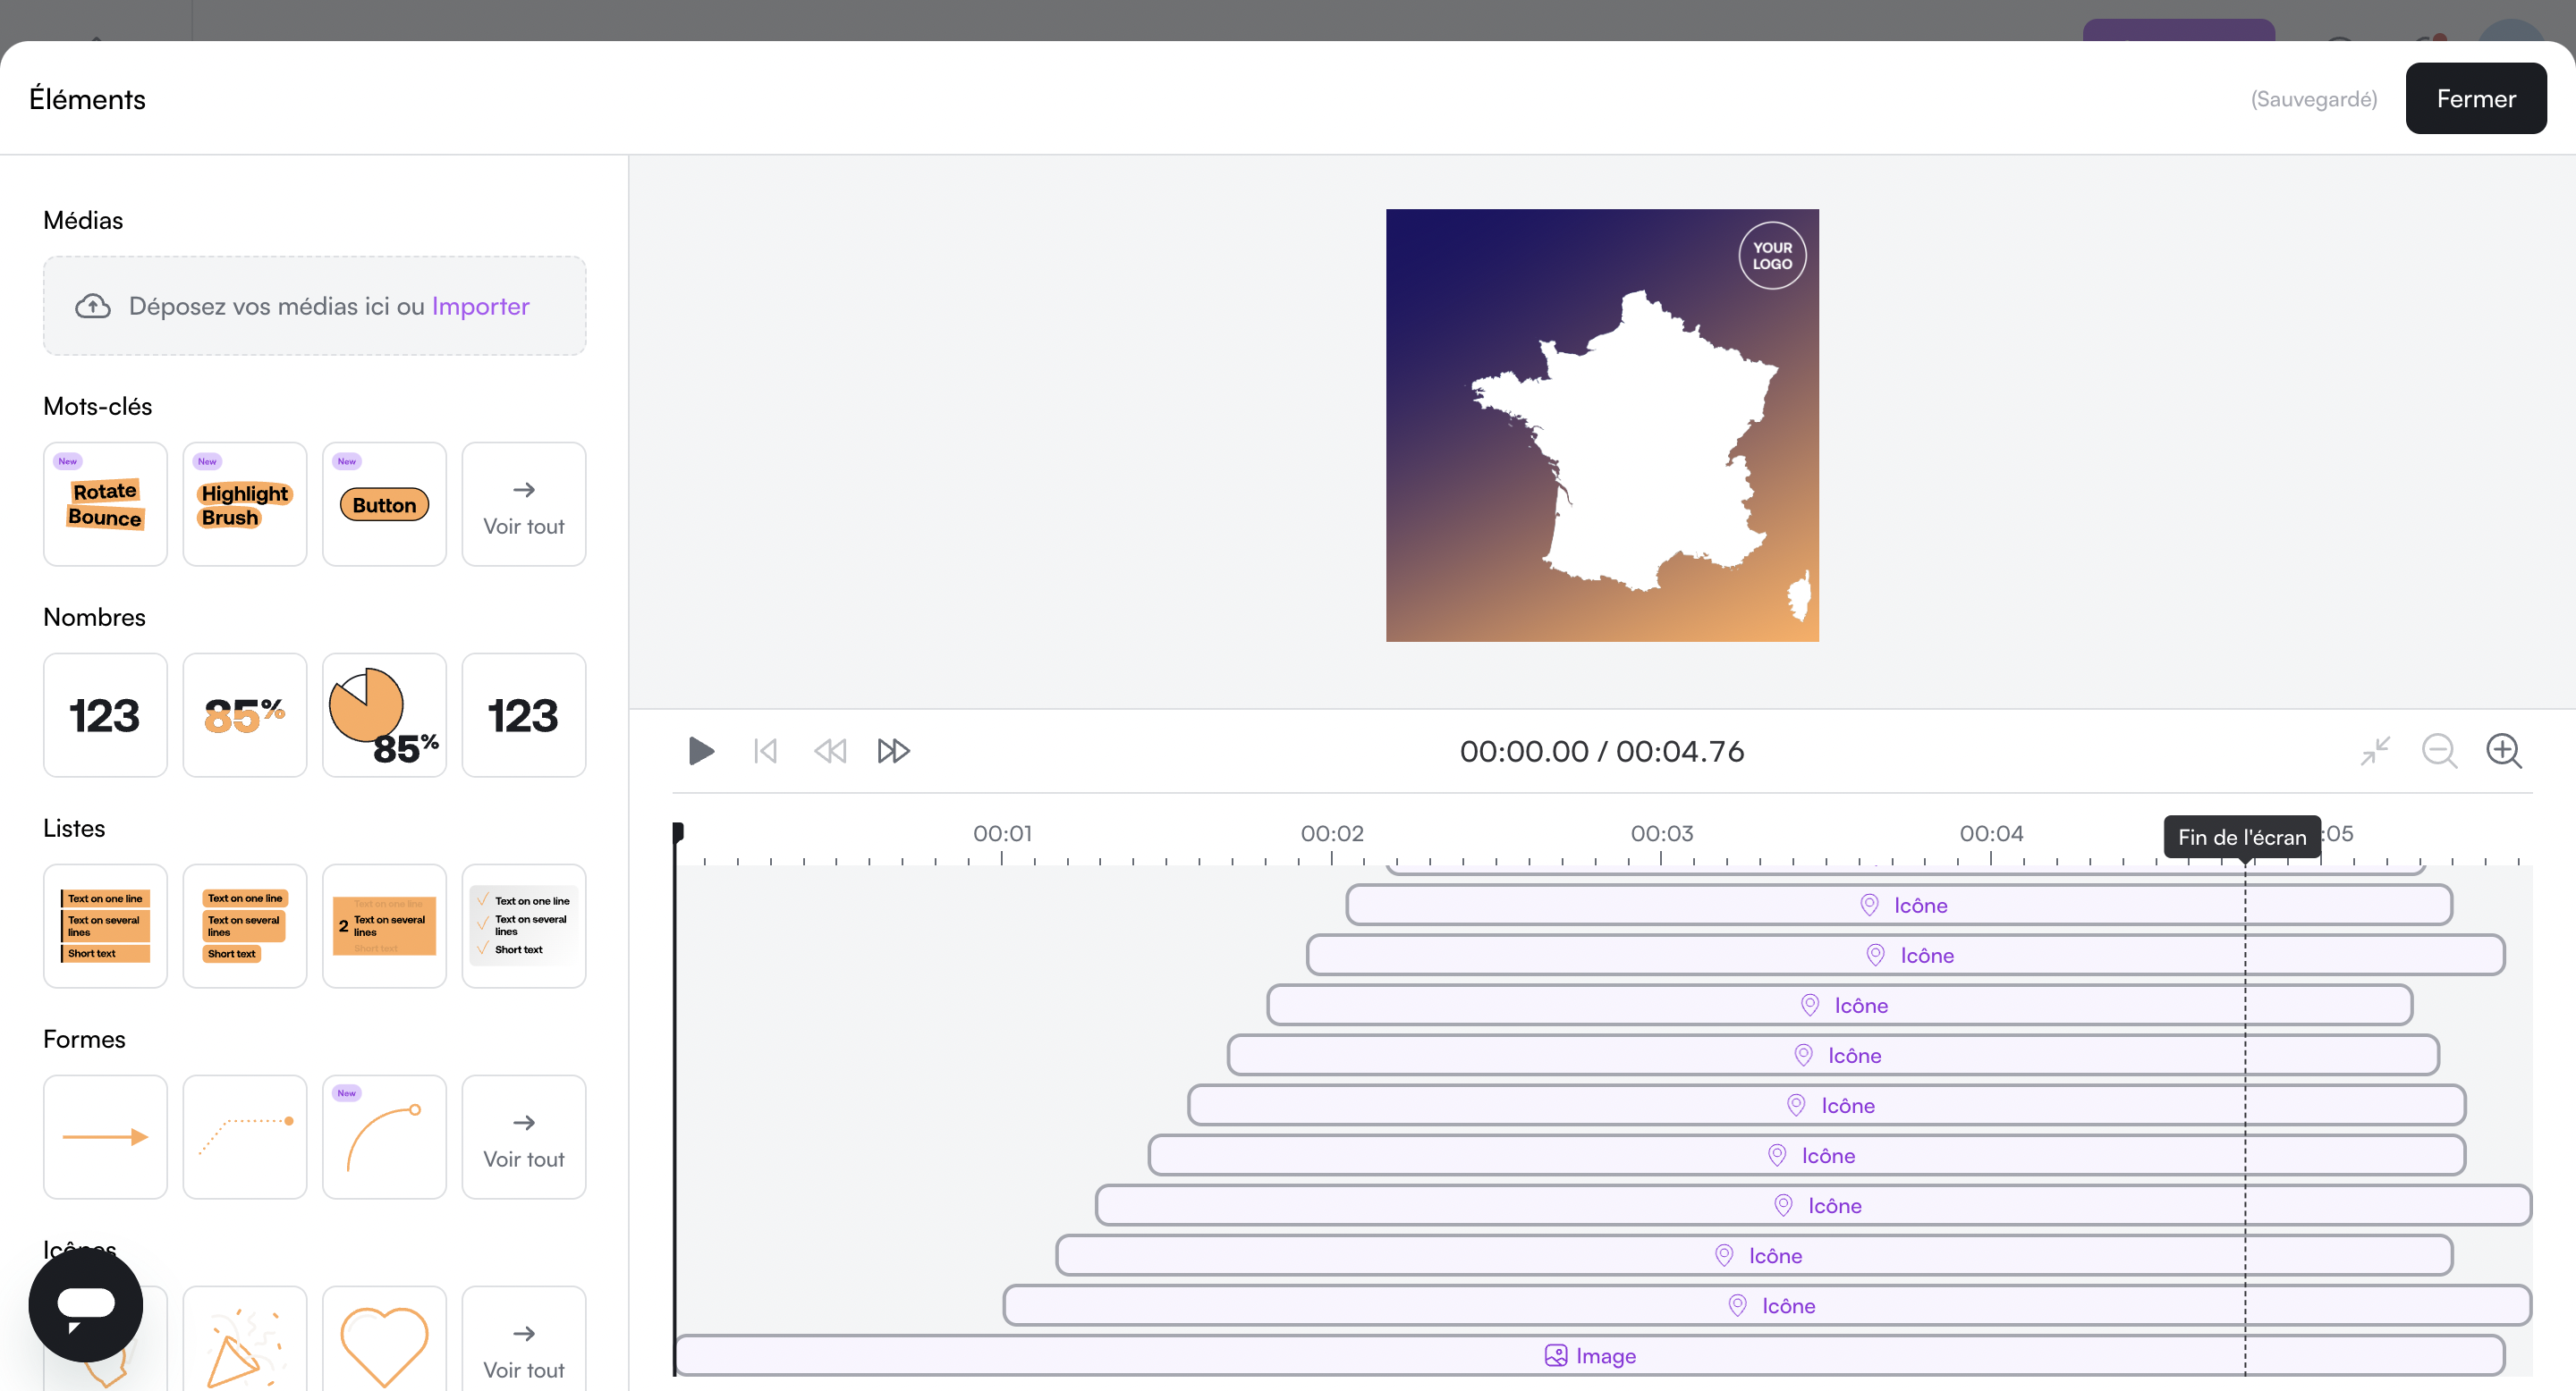Image resolution: width=2576 pixels, height=1391 pixels.
Task: Play the timeline preview
Action: 701,750
